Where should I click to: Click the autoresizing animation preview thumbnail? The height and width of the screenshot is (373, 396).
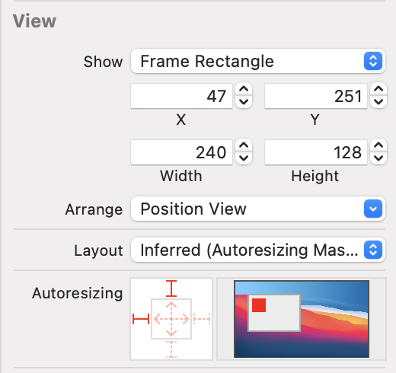coord(302,319)
